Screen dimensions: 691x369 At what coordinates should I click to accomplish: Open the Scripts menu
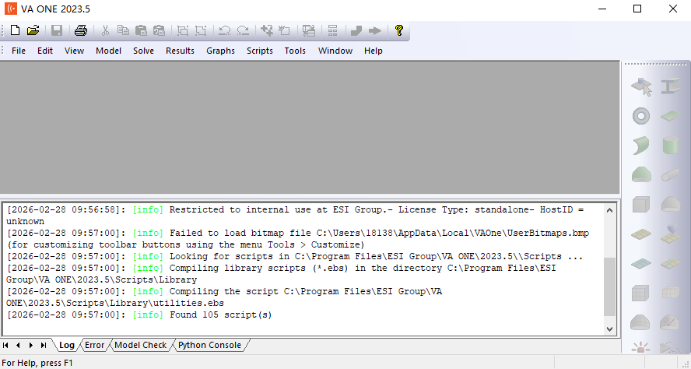coord(260,51)
